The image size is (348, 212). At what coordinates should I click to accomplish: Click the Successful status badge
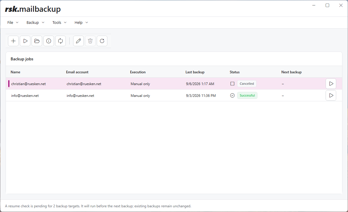(247, 95)
